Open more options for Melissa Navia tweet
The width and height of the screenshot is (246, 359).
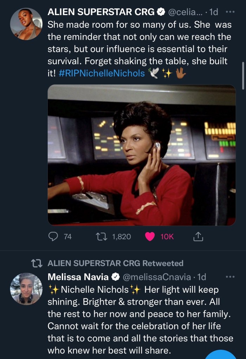point(229,277)
